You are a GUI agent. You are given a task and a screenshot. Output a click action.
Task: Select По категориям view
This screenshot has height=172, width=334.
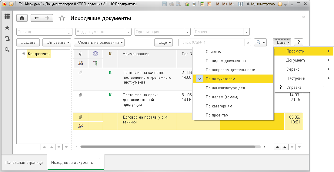[x=233, y=106]
